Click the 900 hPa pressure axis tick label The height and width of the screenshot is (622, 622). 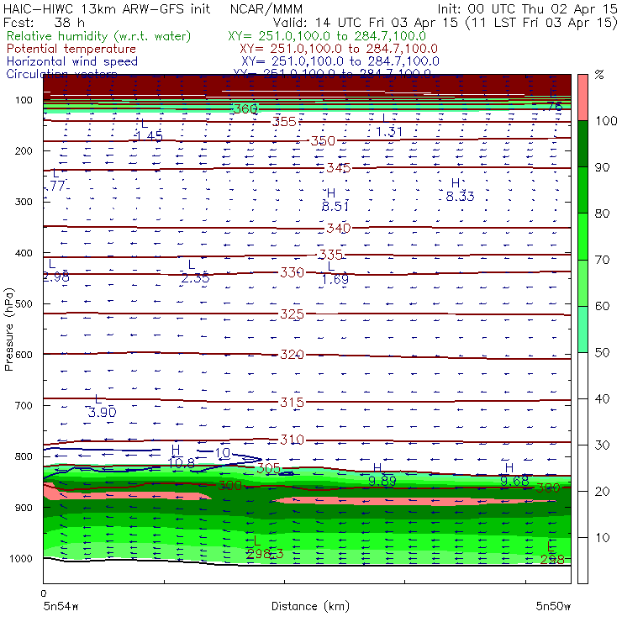coord(24,508)
